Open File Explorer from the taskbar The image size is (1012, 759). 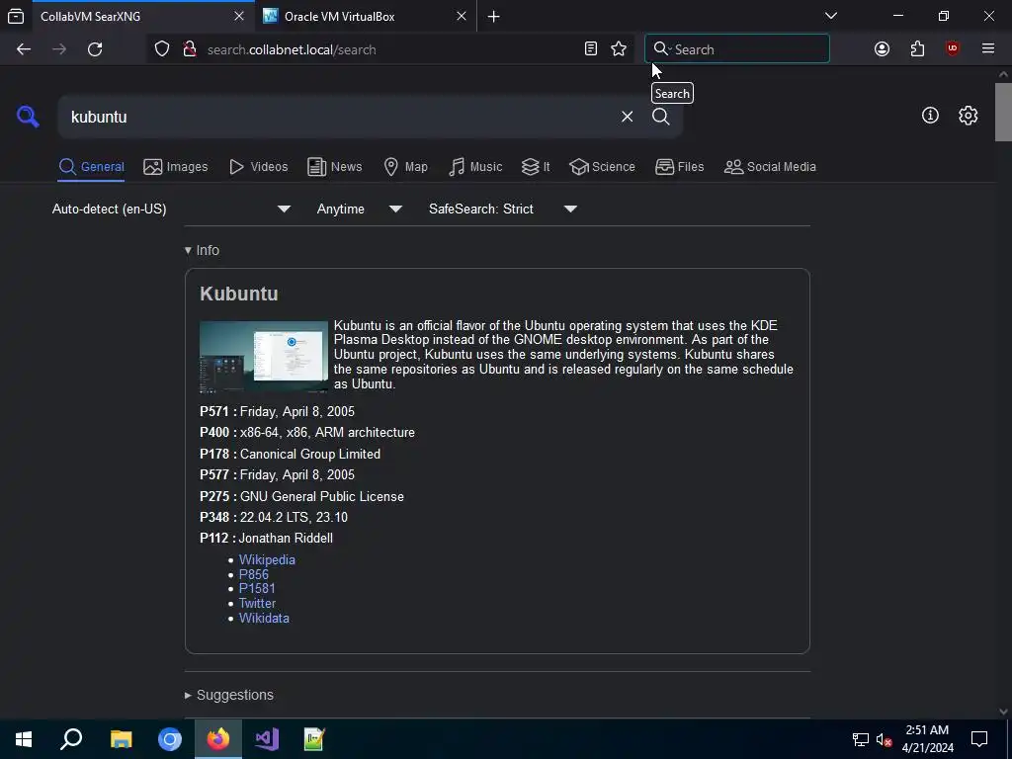pos(122,739)
